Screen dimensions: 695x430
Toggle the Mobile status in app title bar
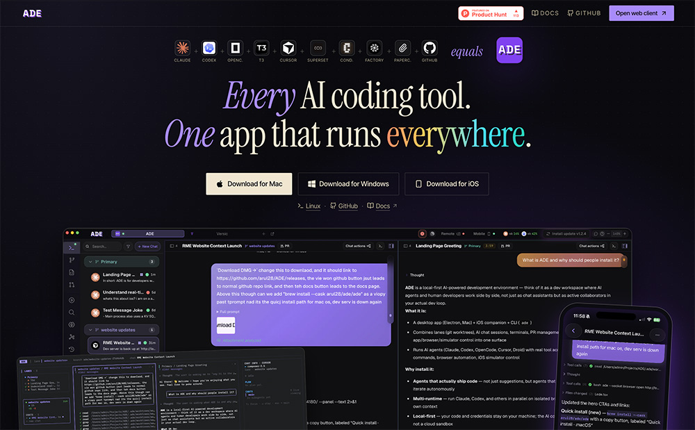[484, 234]
